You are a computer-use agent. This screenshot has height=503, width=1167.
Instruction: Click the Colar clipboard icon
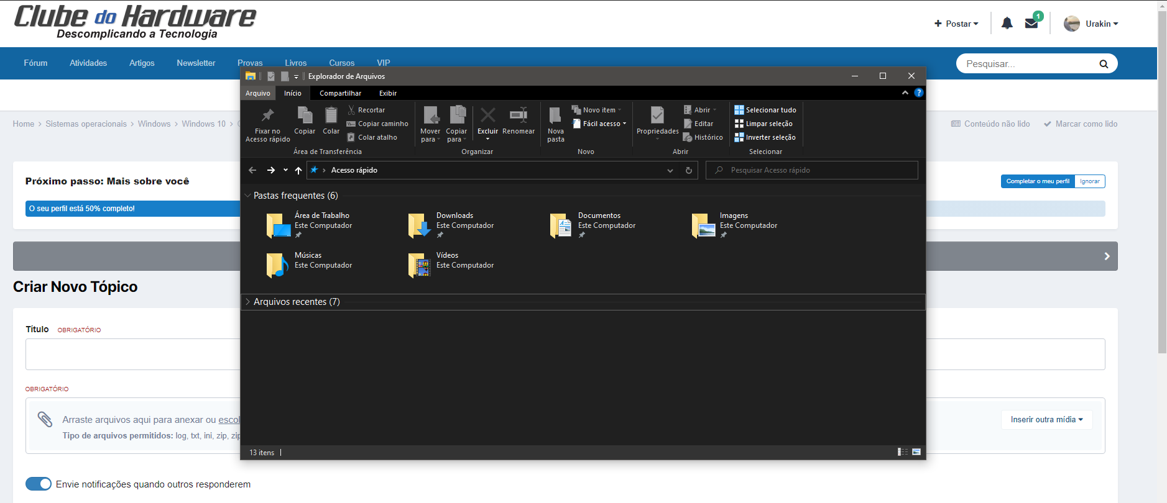click(x=331, y=116)
